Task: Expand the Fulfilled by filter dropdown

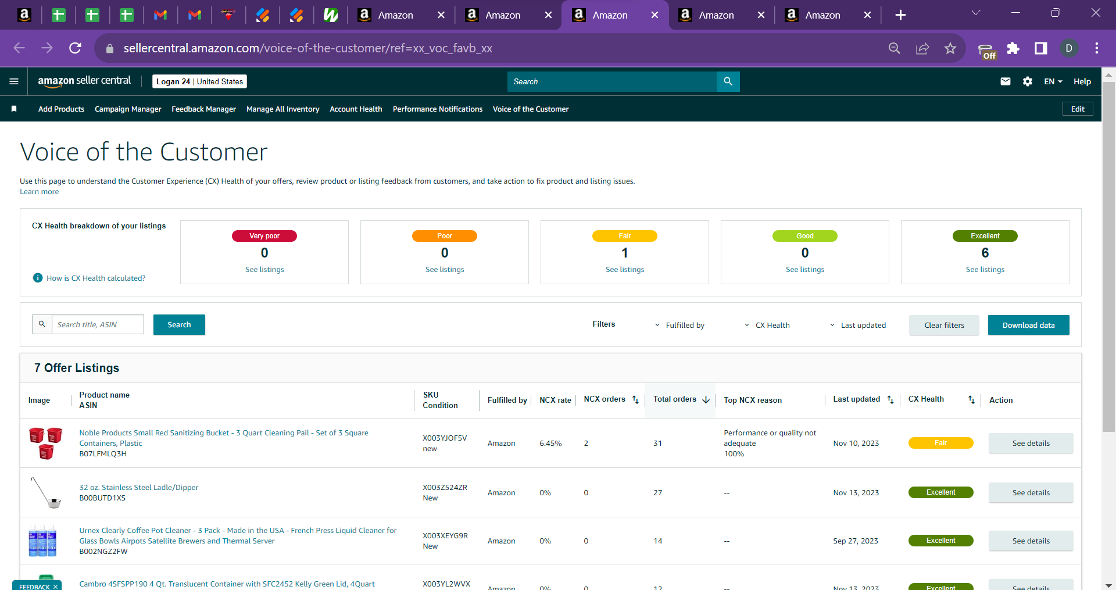Action: pos(679,325)
